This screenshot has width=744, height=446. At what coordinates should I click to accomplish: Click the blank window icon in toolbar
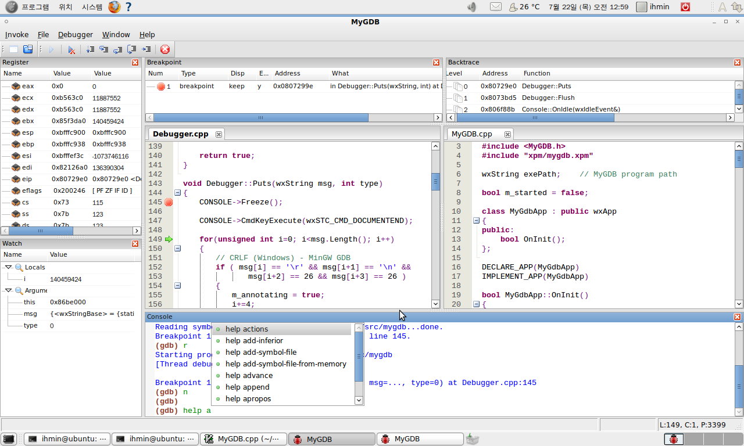click(13, 50)
